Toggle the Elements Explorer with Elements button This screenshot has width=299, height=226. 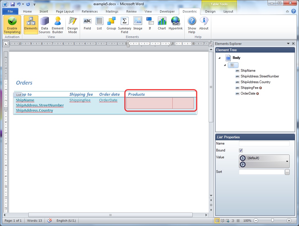click(31, 25)
